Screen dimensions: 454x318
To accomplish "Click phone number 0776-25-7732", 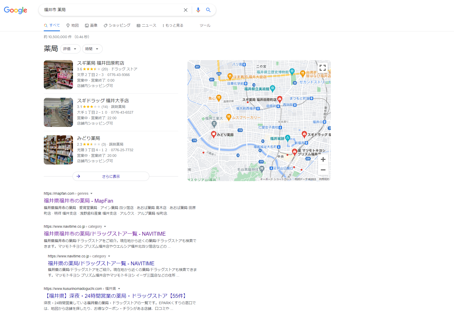I will pos(122,150).
